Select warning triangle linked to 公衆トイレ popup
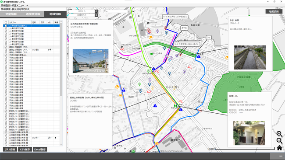This screenshot has width=285, height=160. pos(181,109)
